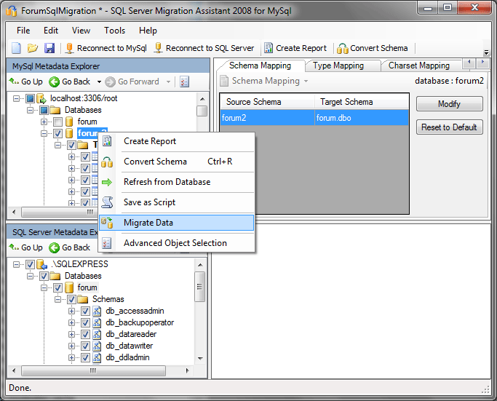The width and height of the screenshot is (497, 401).
Task: Click Go Back in SQL Server Metadata Explorer
Action: point(70,247)
